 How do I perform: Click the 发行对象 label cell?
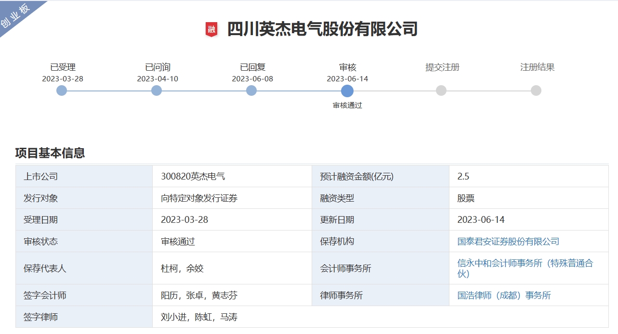coord(84,198)
